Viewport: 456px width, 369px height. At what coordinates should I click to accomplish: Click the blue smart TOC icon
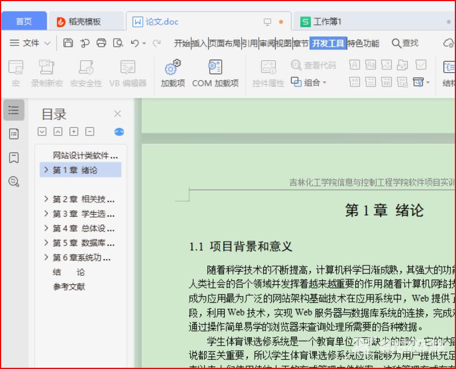coord(119,132)
